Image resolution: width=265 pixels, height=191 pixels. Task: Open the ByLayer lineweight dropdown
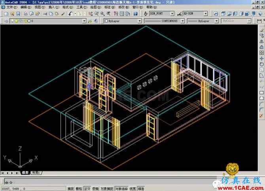coord(216,21)
